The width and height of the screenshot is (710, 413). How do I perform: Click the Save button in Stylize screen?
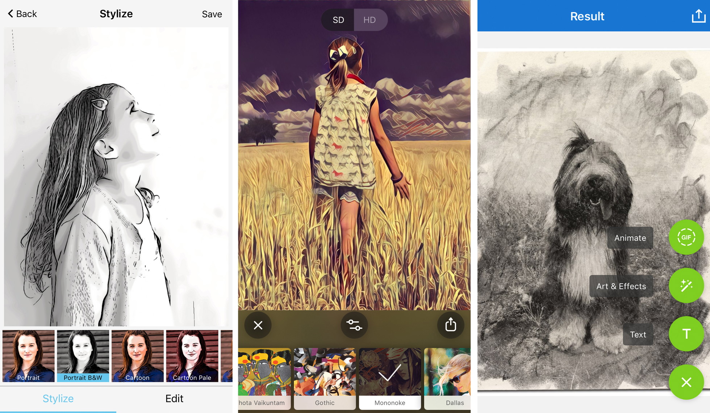(x=211, y=13)
